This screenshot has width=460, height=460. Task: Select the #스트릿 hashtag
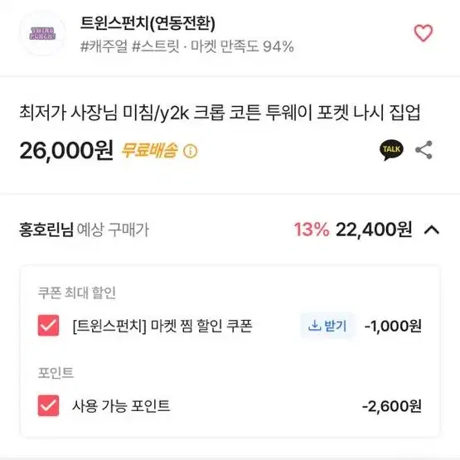156,46
